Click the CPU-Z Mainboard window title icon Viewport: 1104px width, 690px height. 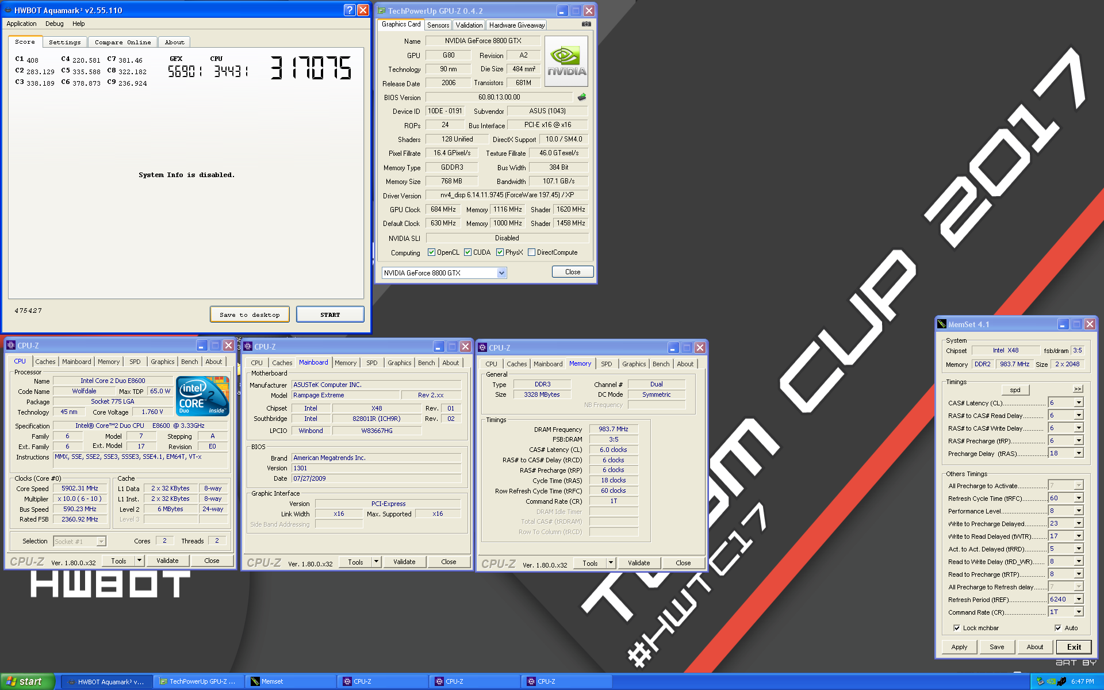point(248,346)
